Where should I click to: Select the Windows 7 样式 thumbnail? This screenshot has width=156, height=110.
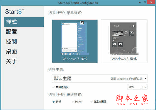click(75, 41)
